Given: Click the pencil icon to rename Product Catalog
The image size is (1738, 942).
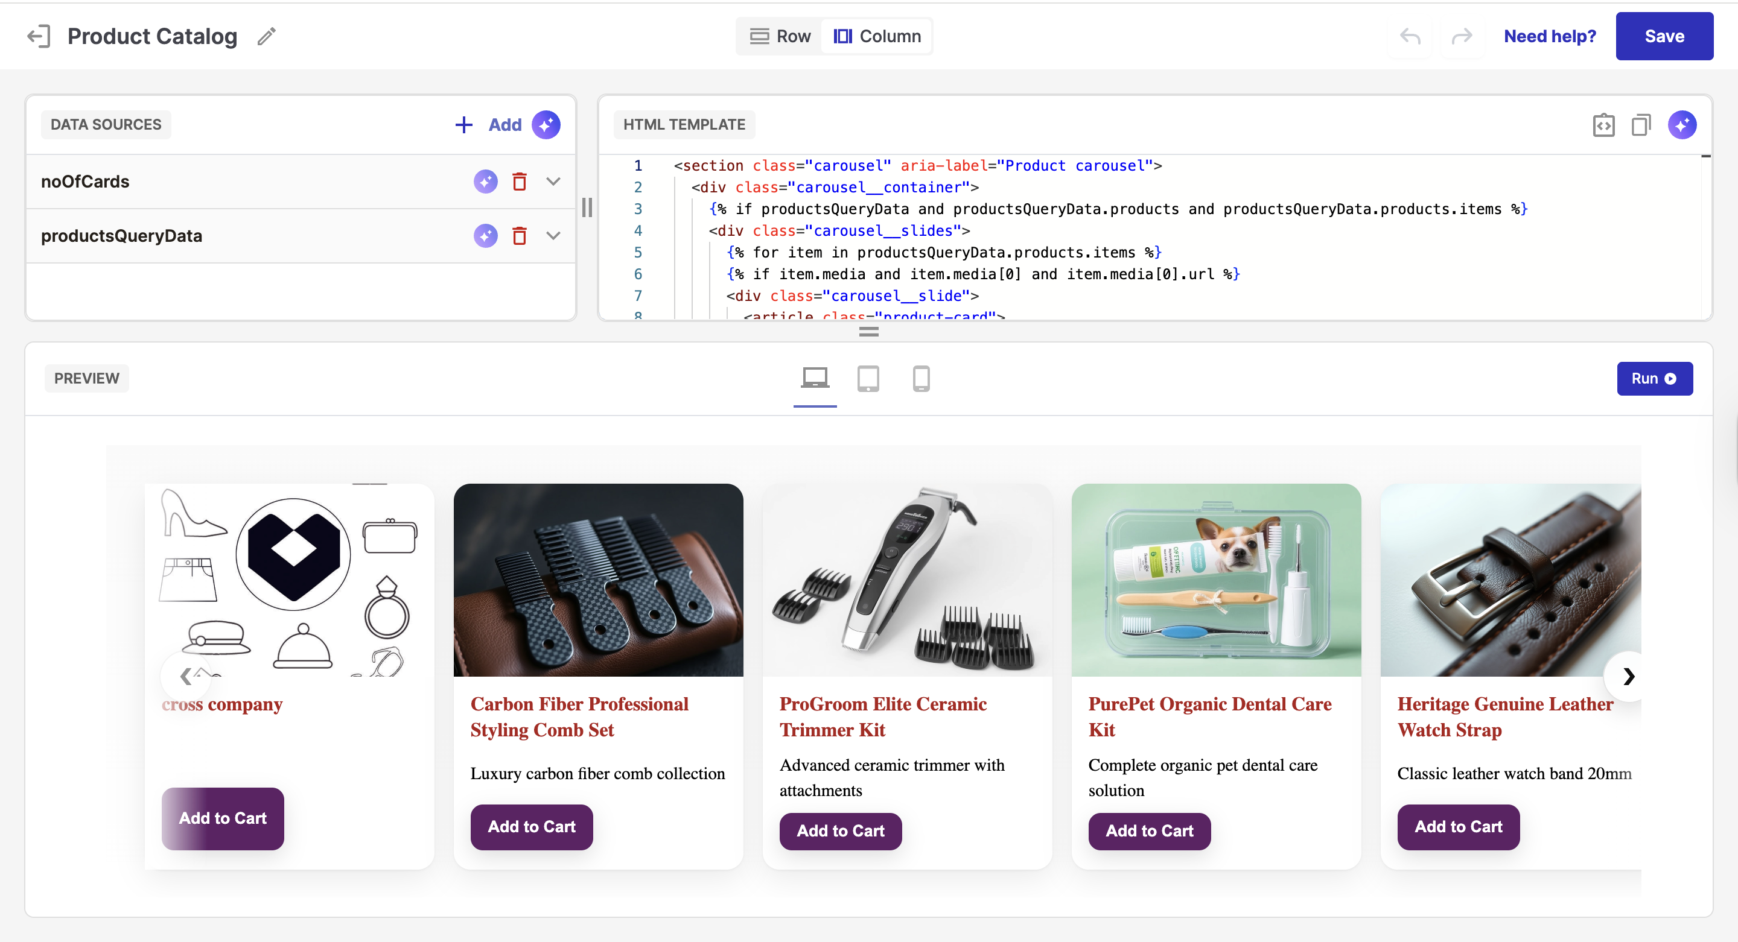Looking at the screenshot, I should click(x=267, y=36).
